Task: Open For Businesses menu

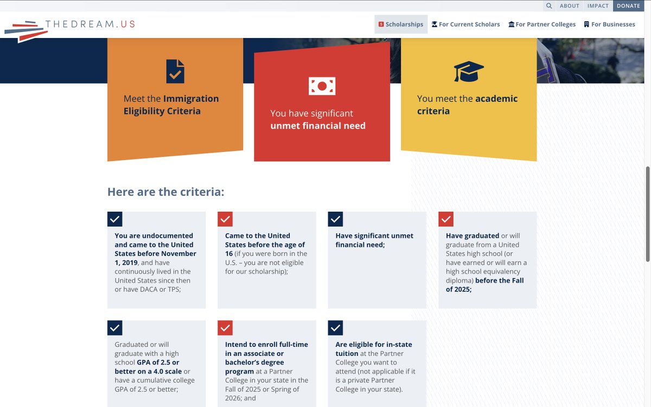Action: [x=609, y=24]
